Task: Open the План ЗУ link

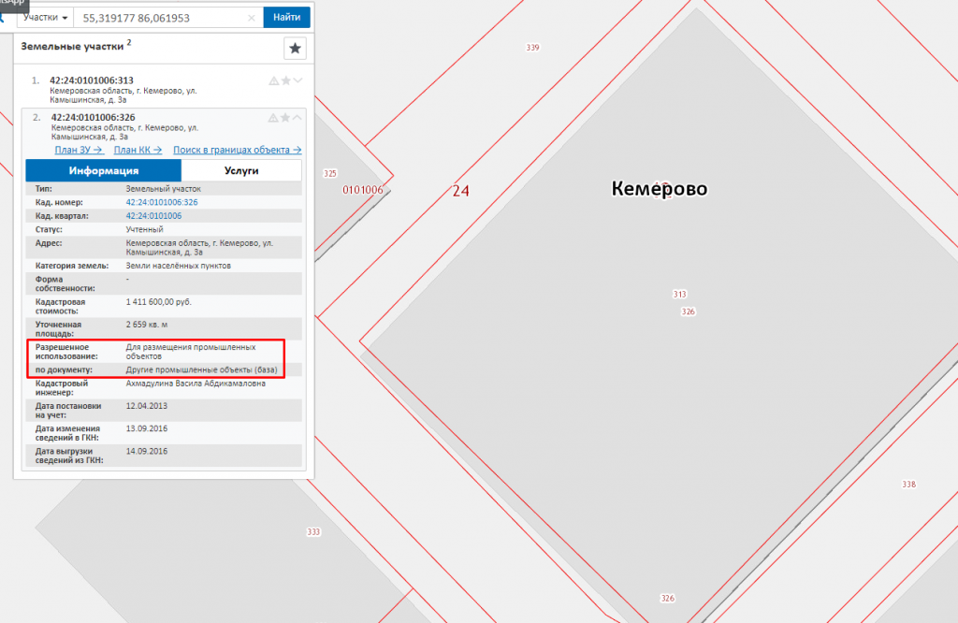Action: pyautogui.click(x=79, y=150)
